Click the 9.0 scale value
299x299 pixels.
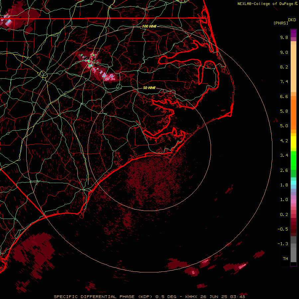(x=284, y=52)
